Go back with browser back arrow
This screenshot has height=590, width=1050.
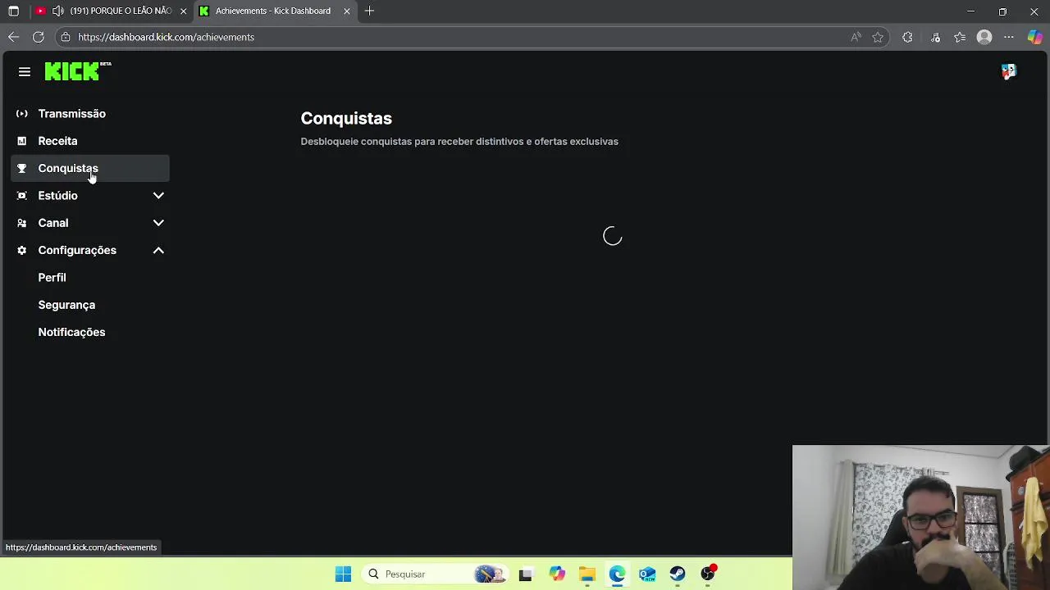(13, 37)
